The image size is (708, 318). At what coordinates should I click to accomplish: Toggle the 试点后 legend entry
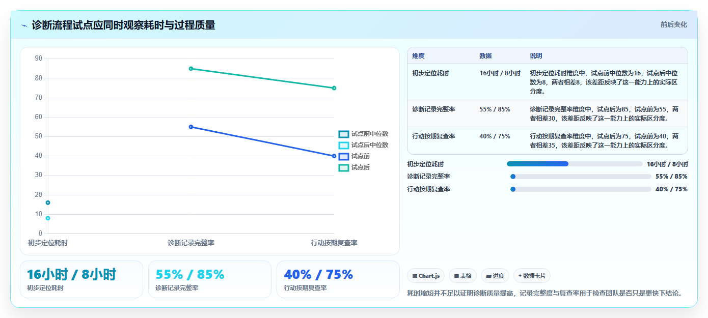pos(355,167)
